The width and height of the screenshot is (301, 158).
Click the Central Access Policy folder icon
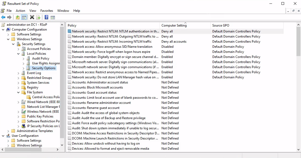(29, 97)
